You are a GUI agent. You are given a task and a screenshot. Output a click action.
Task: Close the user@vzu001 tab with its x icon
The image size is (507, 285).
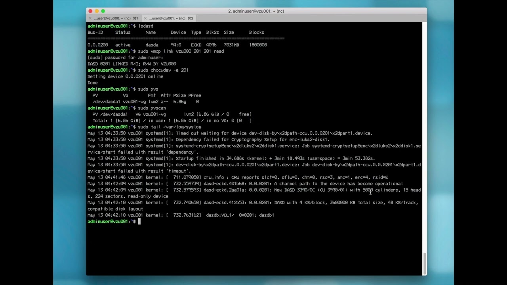coord(145,18)
